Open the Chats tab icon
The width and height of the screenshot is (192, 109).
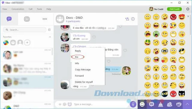coord(9,19)
